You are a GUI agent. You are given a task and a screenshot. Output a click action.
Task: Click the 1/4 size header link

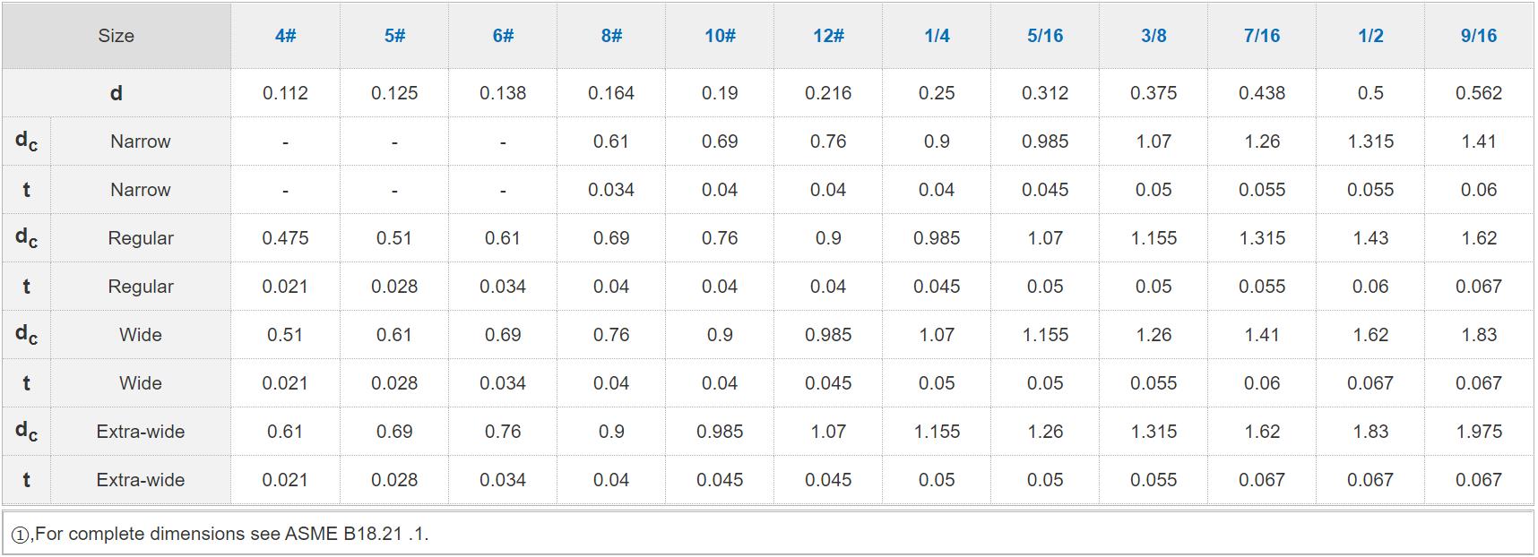click(937, 36)
